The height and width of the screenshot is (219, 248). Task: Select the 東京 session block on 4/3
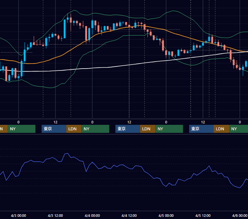coord(54,129)
